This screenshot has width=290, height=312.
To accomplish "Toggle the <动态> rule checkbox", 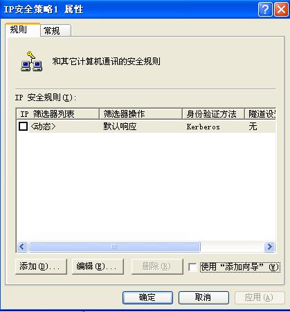I will coord(23,127).
